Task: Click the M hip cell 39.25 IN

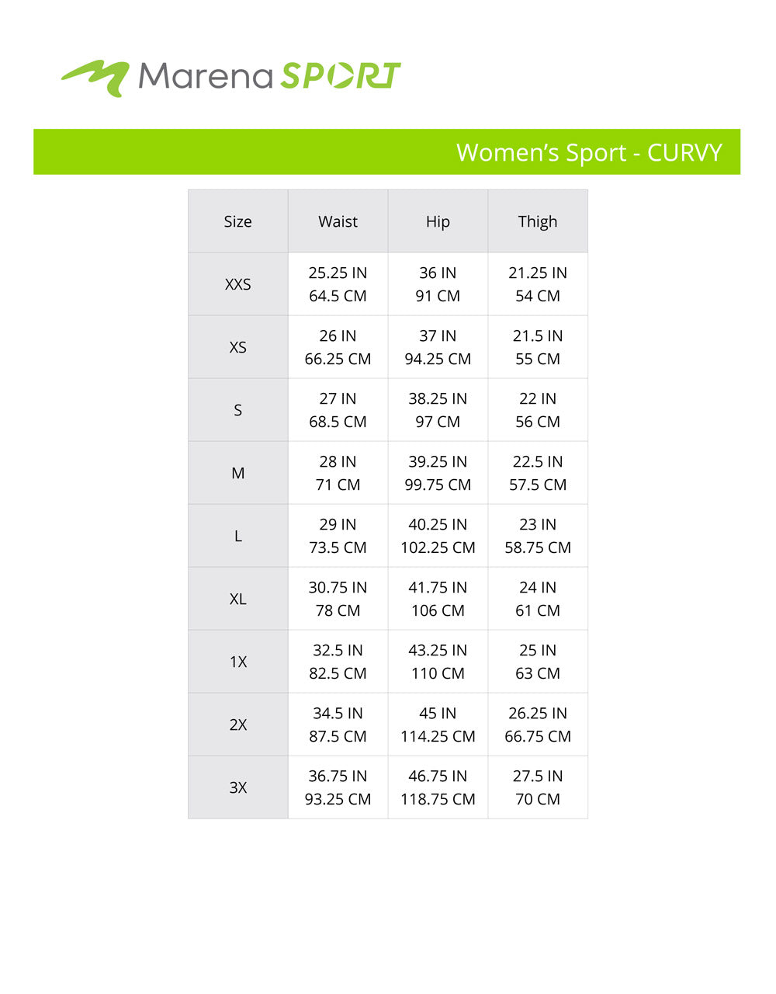Action: [x=438, y=462]
